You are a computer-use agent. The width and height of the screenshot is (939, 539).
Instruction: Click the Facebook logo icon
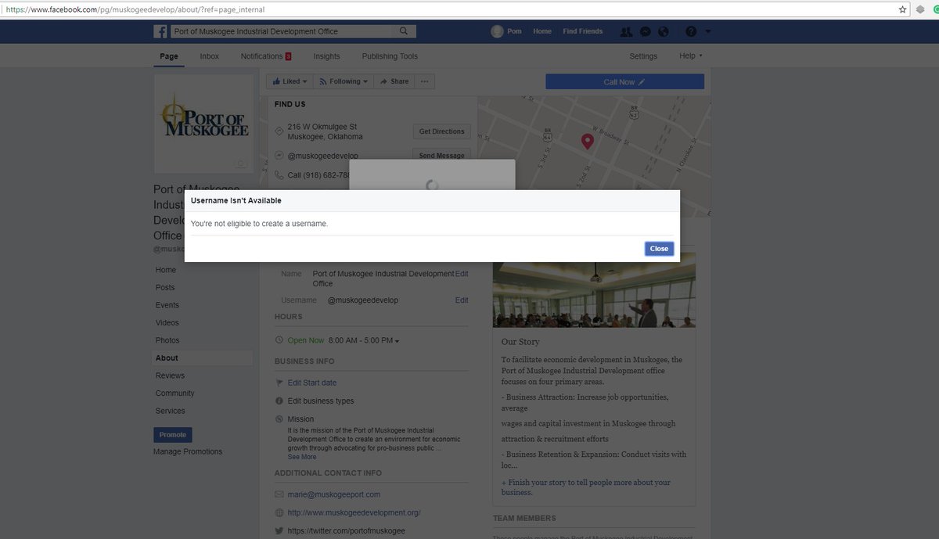point(160,31)
